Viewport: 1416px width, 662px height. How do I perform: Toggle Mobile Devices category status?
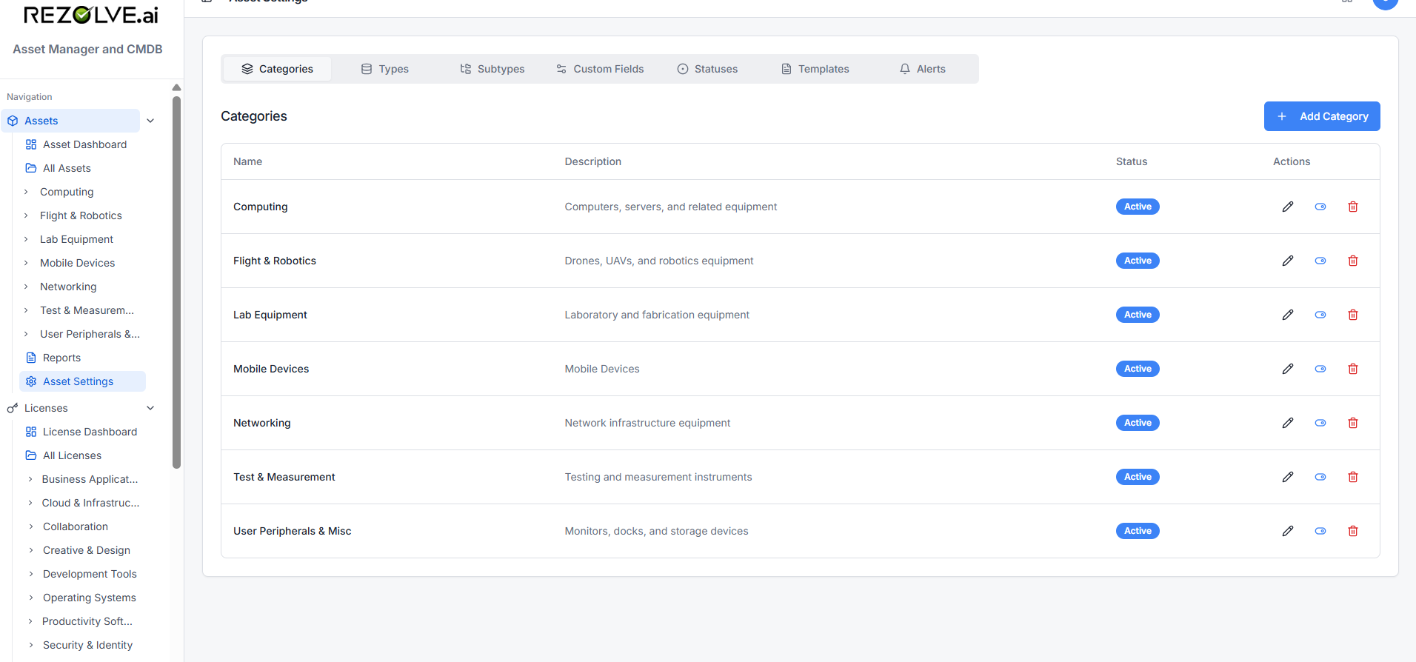pos(1320,369)
